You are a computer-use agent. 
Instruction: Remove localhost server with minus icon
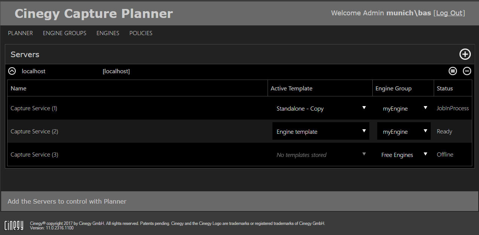(x=467, y=71)
